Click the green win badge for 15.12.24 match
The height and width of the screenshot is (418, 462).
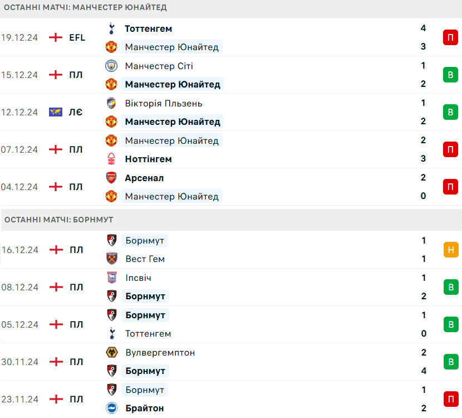coord(450,75)
